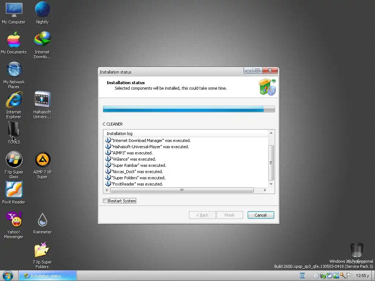Click the log scroll right arrow

click(x=265, y=190)
